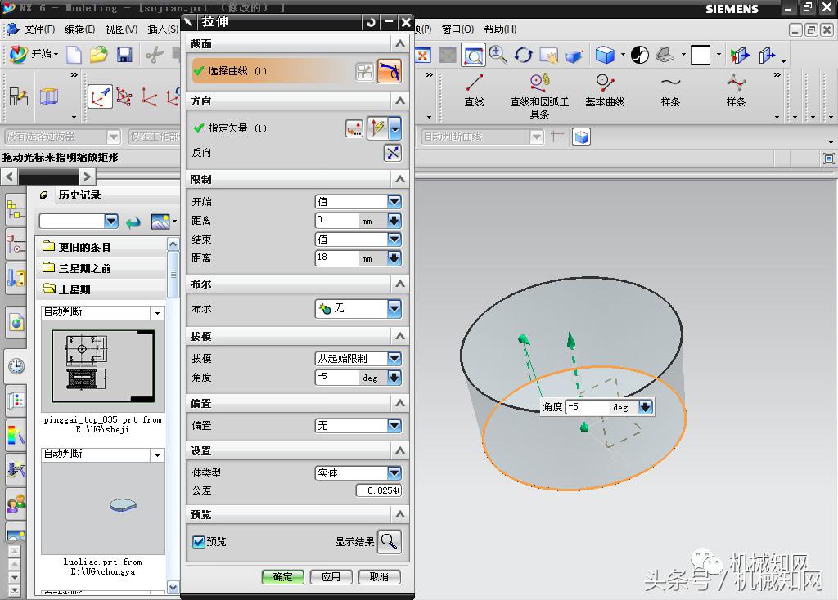Screen dimensions: 838x600
Task: Click the end distance input field
Action: point(337,258)
